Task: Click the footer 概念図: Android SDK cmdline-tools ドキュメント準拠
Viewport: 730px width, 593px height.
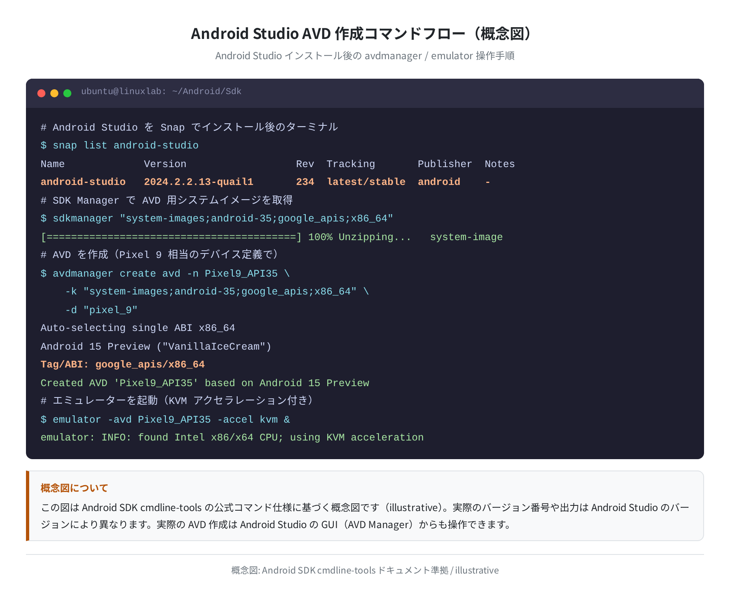Action: [365, 570]
